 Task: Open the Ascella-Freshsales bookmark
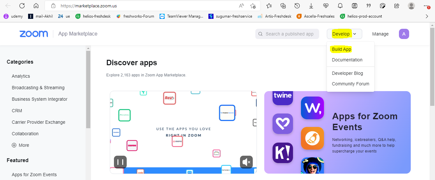(x=316, y=16)
